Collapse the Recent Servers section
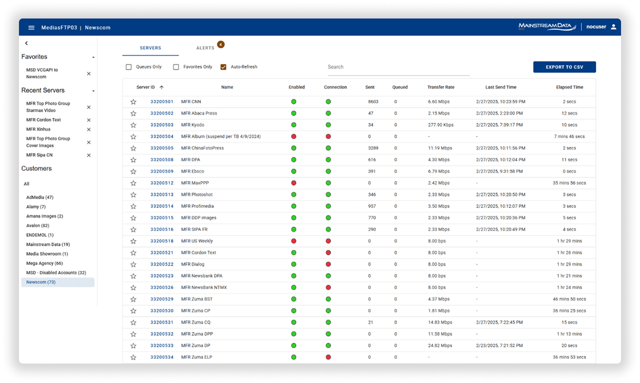This screenshot has width=640, height=383. point(93,91)
